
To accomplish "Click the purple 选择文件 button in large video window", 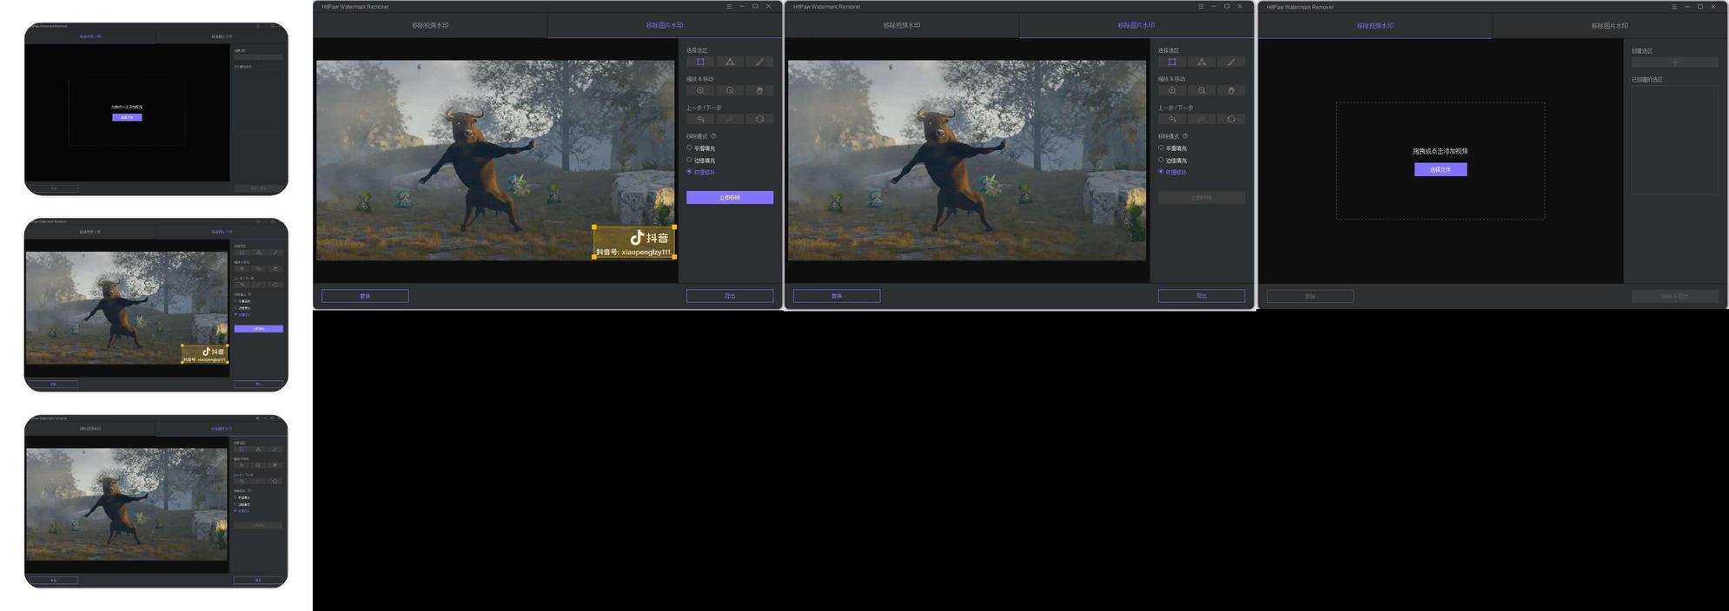I will coord(1440,169).
